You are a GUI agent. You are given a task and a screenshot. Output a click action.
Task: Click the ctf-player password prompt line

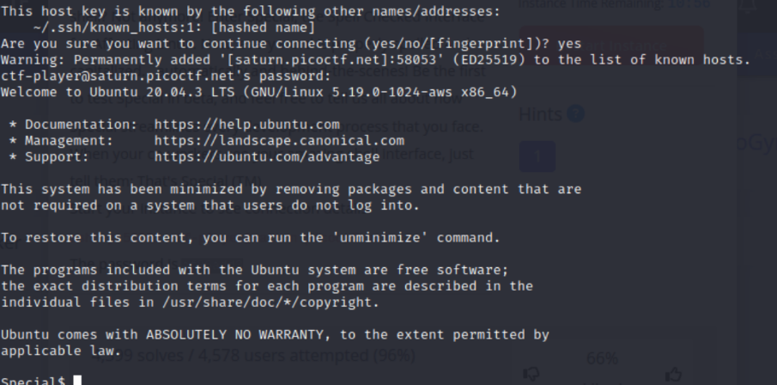(x=143, y=76)
